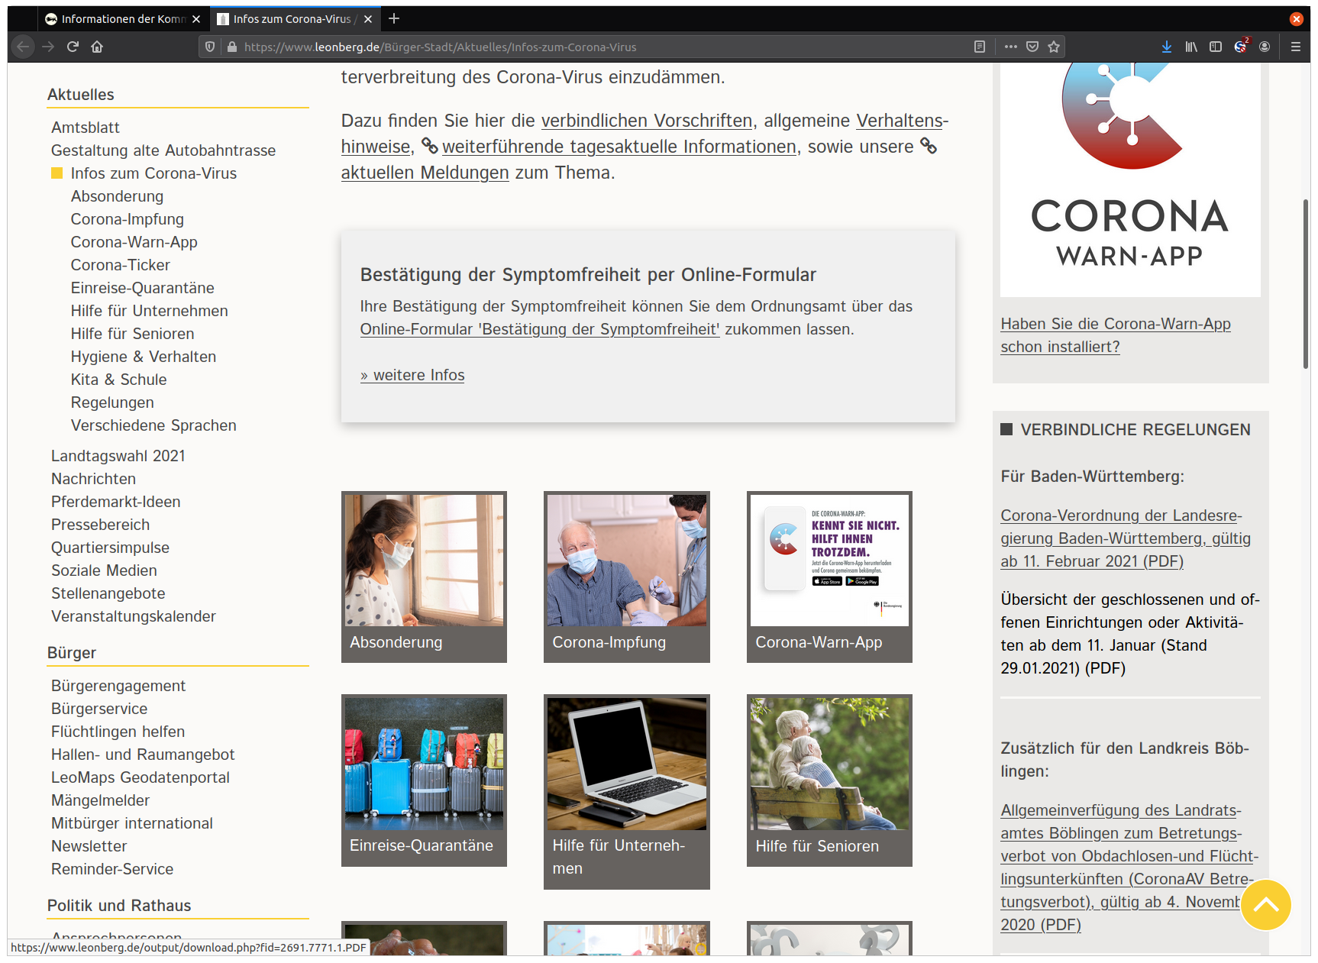The height and width of the screenshot is (963, 1318).
Task: Open Pressebereich sidebar link
Action: pos(100,525)
